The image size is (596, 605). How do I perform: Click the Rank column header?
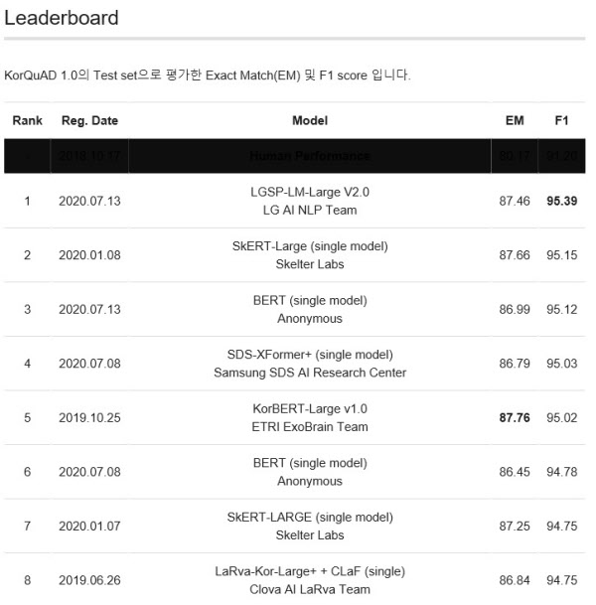tap(27, 120)
